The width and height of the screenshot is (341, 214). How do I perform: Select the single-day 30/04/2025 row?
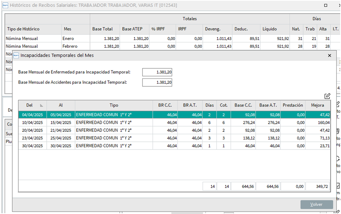[x=115, y=146]
